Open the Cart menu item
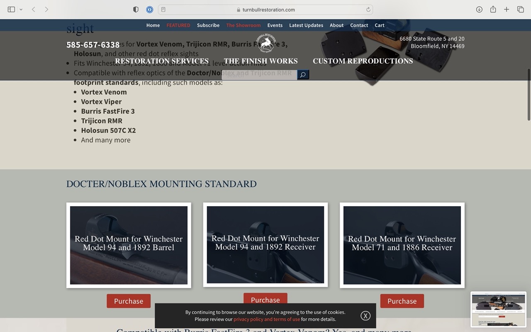531x332 pixels. pos(380,25)
